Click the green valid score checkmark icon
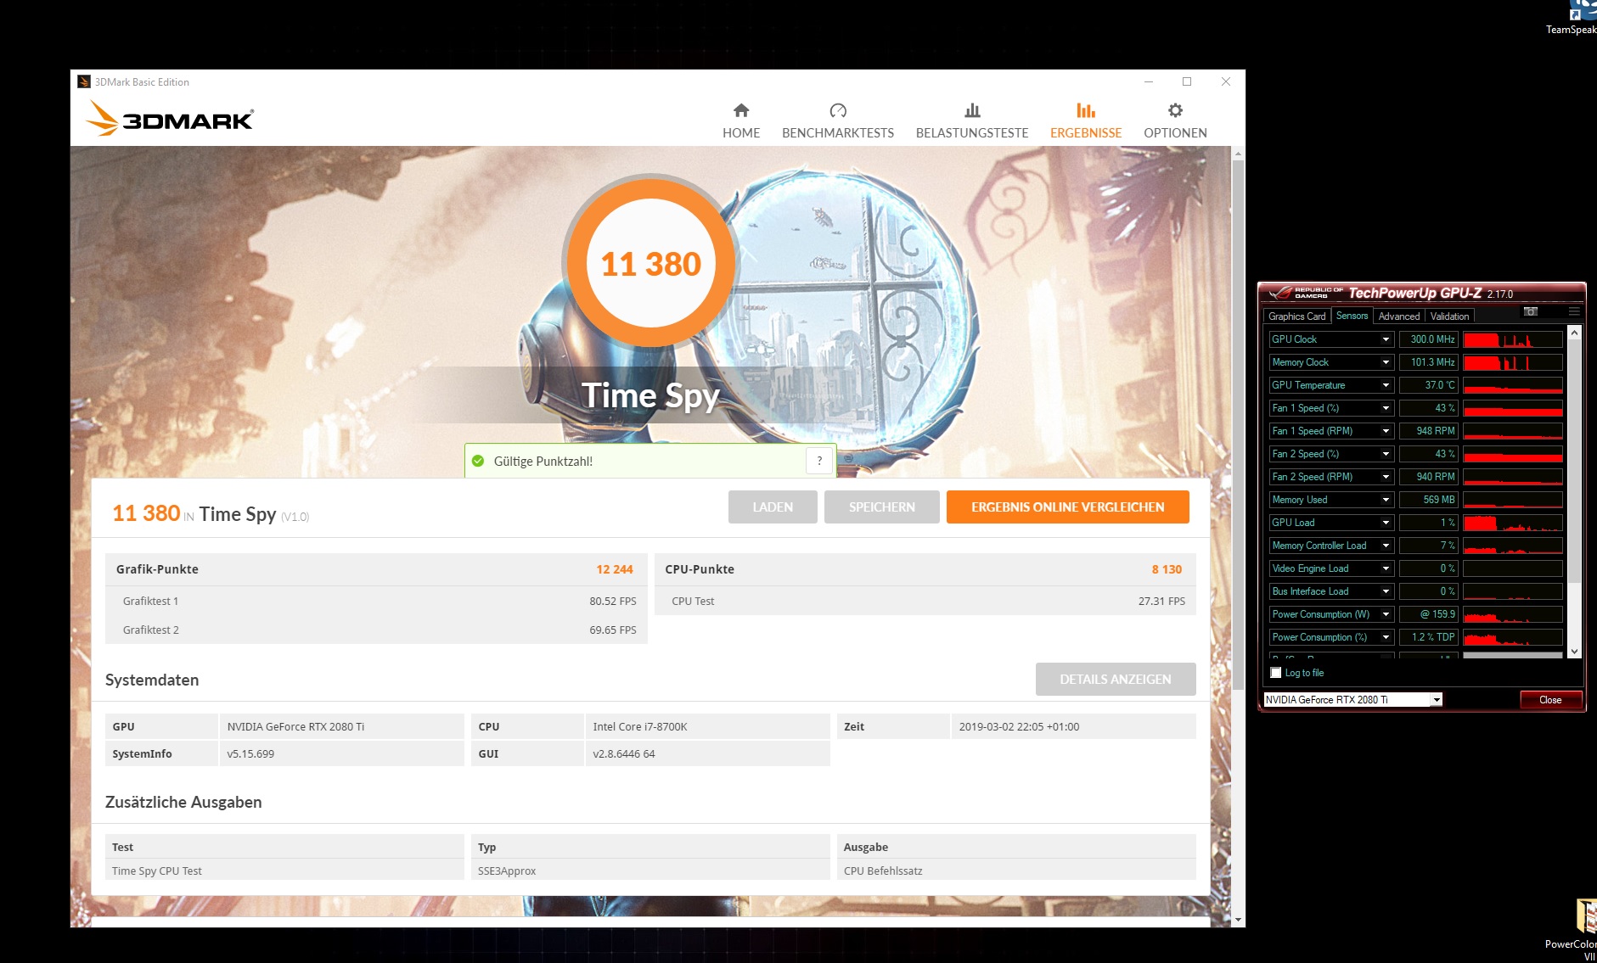This screenshot has width=1597, height=963. pos(478,461)
